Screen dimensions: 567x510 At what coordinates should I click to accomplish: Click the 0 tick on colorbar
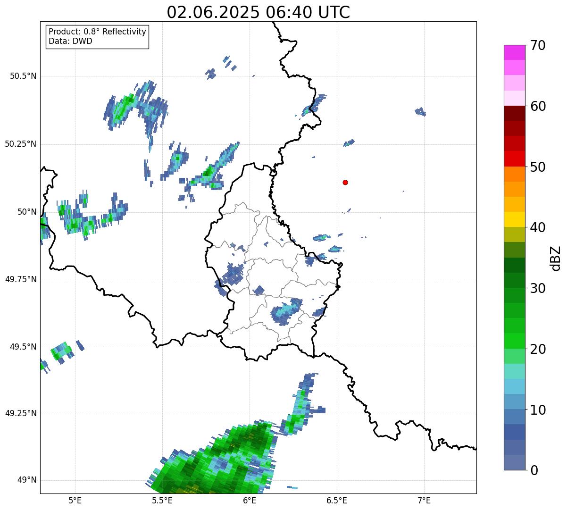pyautogui.click(x=534, y=470)
